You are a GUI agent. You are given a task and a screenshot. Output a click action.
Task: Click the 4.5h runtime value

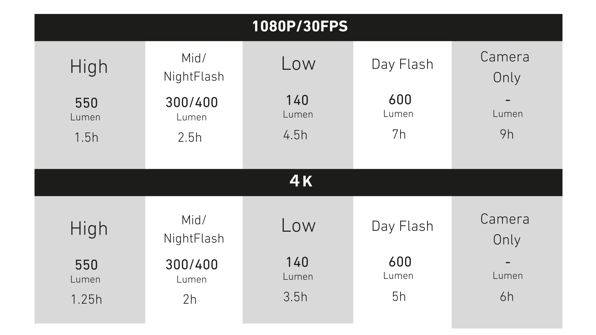pyautogui.click(x=295, y=135)
